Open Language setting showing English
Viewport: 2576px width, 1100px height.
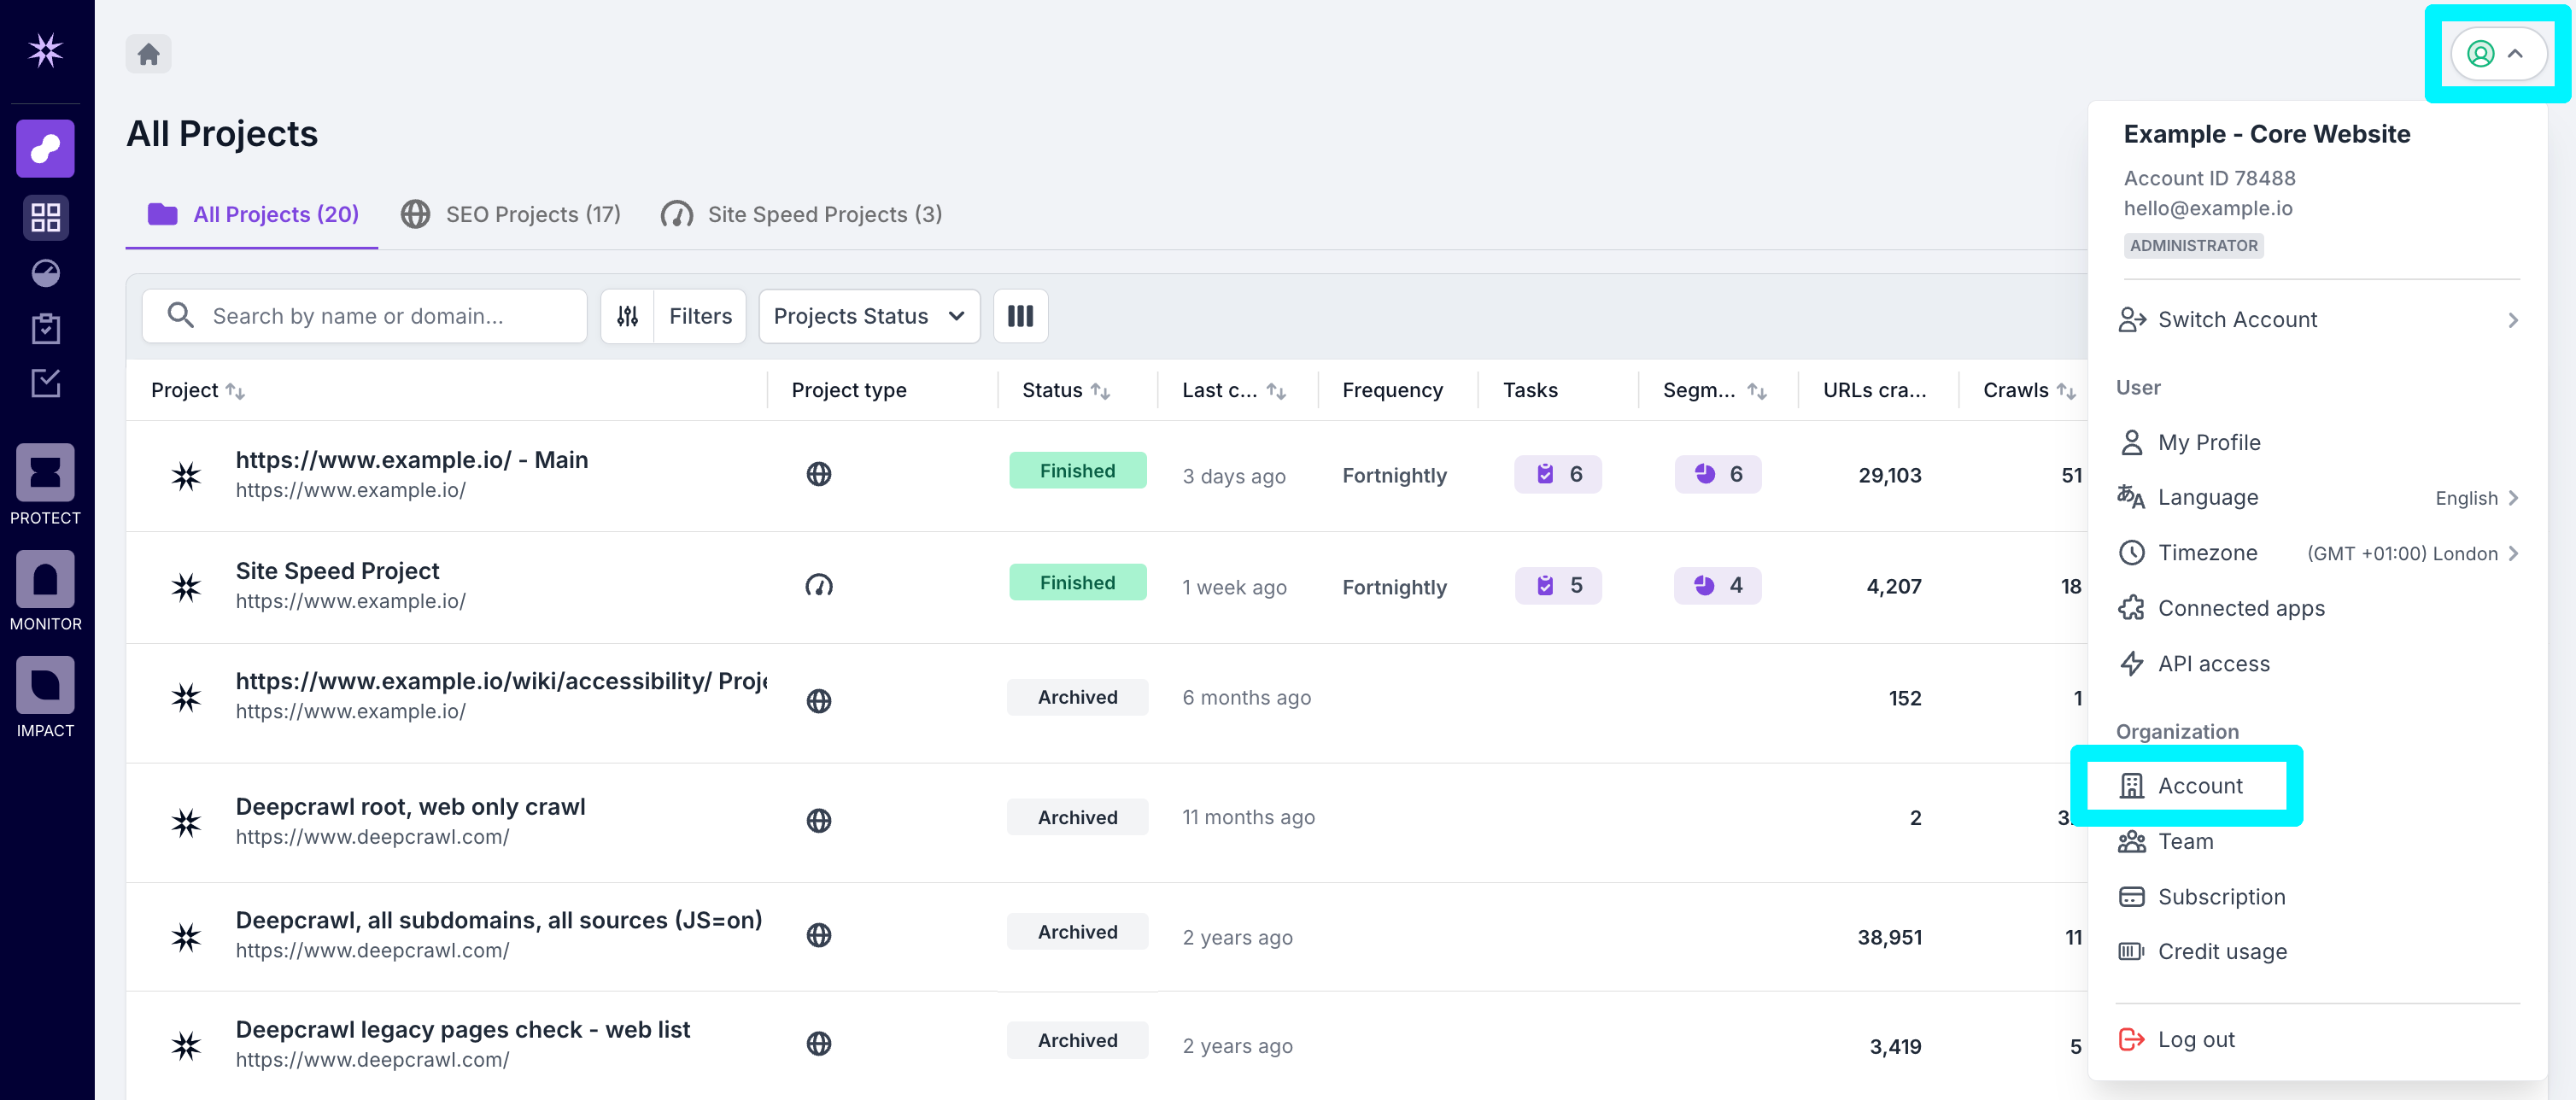pos(2317,498)
